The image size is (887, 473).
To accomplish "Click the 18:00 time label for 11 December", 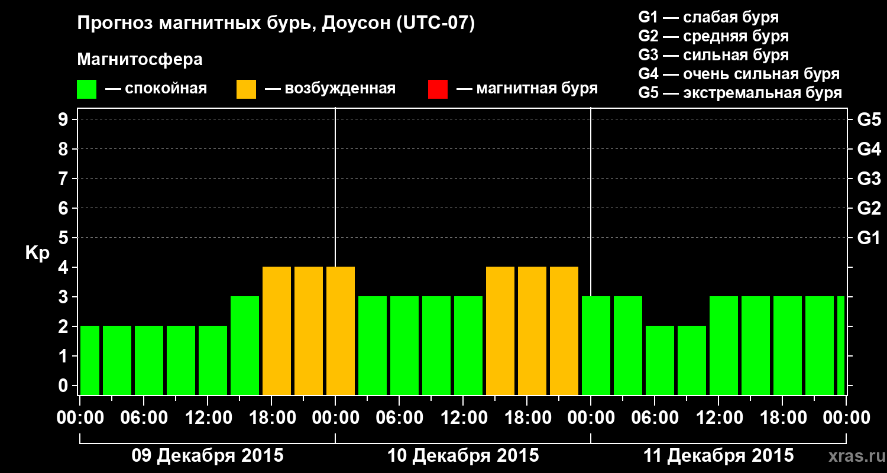I will (782, 418).
